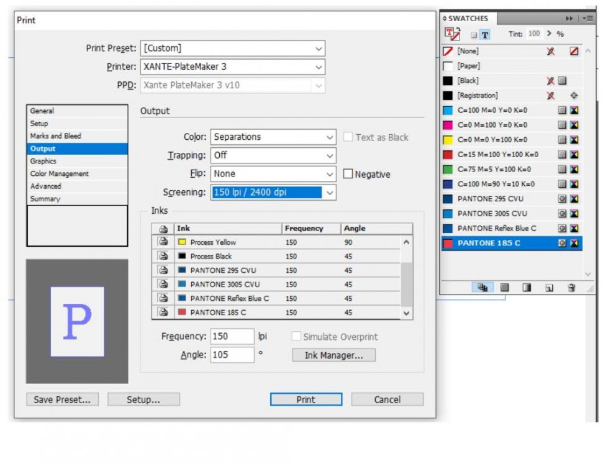Select Marks and Bleed option
The height and width of the screenshot is (466, 603).
click(77, 136)
